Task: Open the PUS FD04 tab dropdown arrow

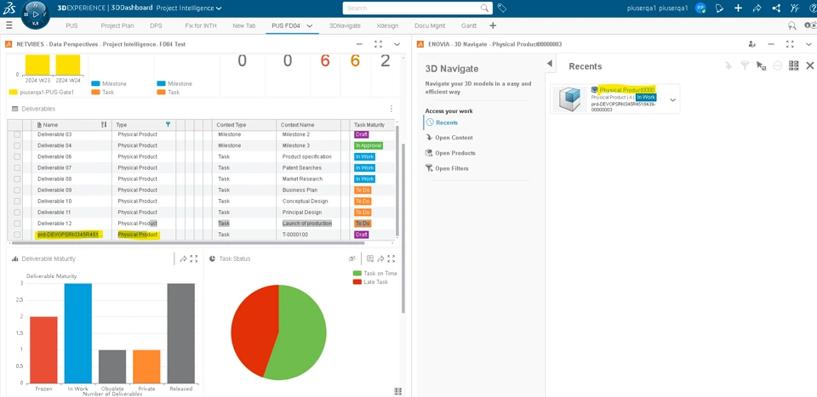Action: (x=310, y=26)
